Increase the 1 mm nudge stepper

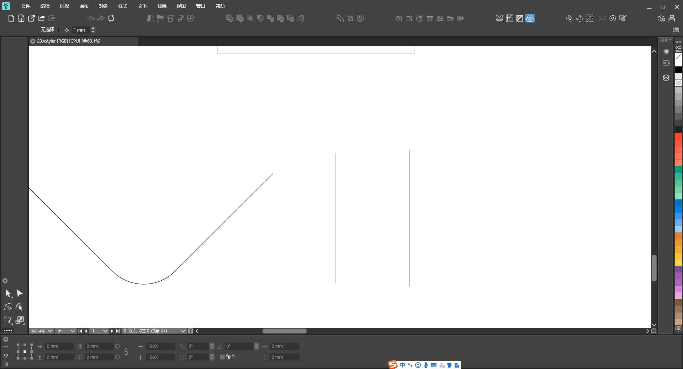93,28
